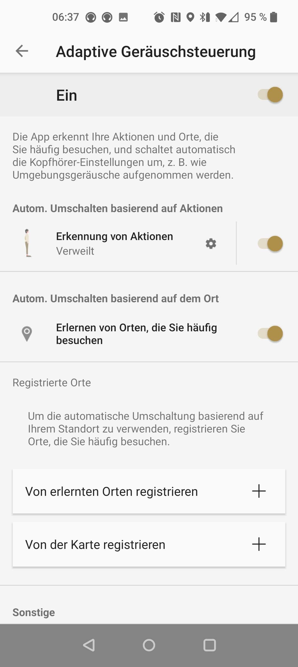The image size is (298, 667).
Task: Tap battery icon in status bar
Action: [x=273, y=17]
